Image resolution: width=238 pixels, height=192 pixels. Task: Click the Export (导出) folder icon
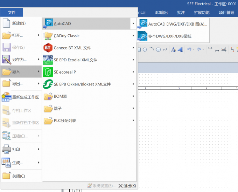[x=7, y=83]
